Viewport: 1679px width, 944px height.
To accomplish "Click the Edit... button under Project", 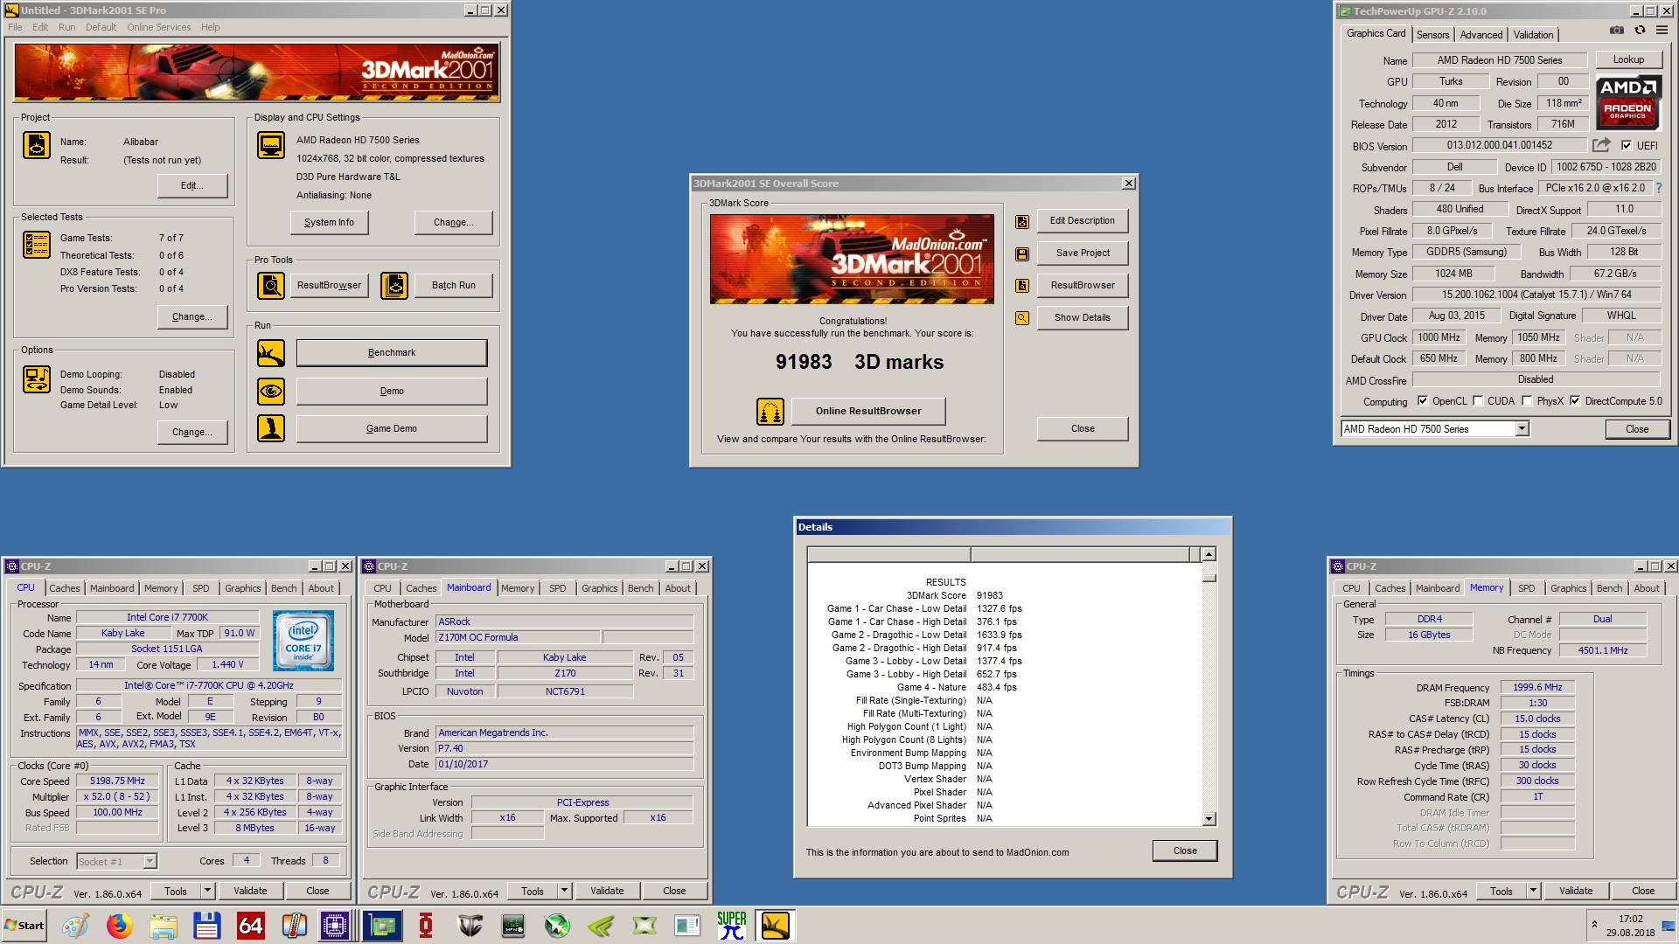I will click(192, 185).
